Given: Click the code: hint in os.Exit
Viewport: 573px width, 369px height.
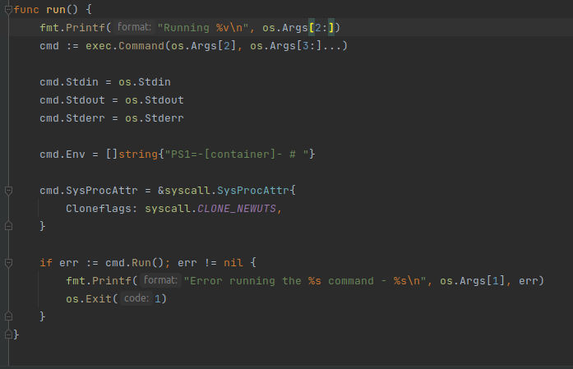Looking at the screenshot, I should 136,298.
